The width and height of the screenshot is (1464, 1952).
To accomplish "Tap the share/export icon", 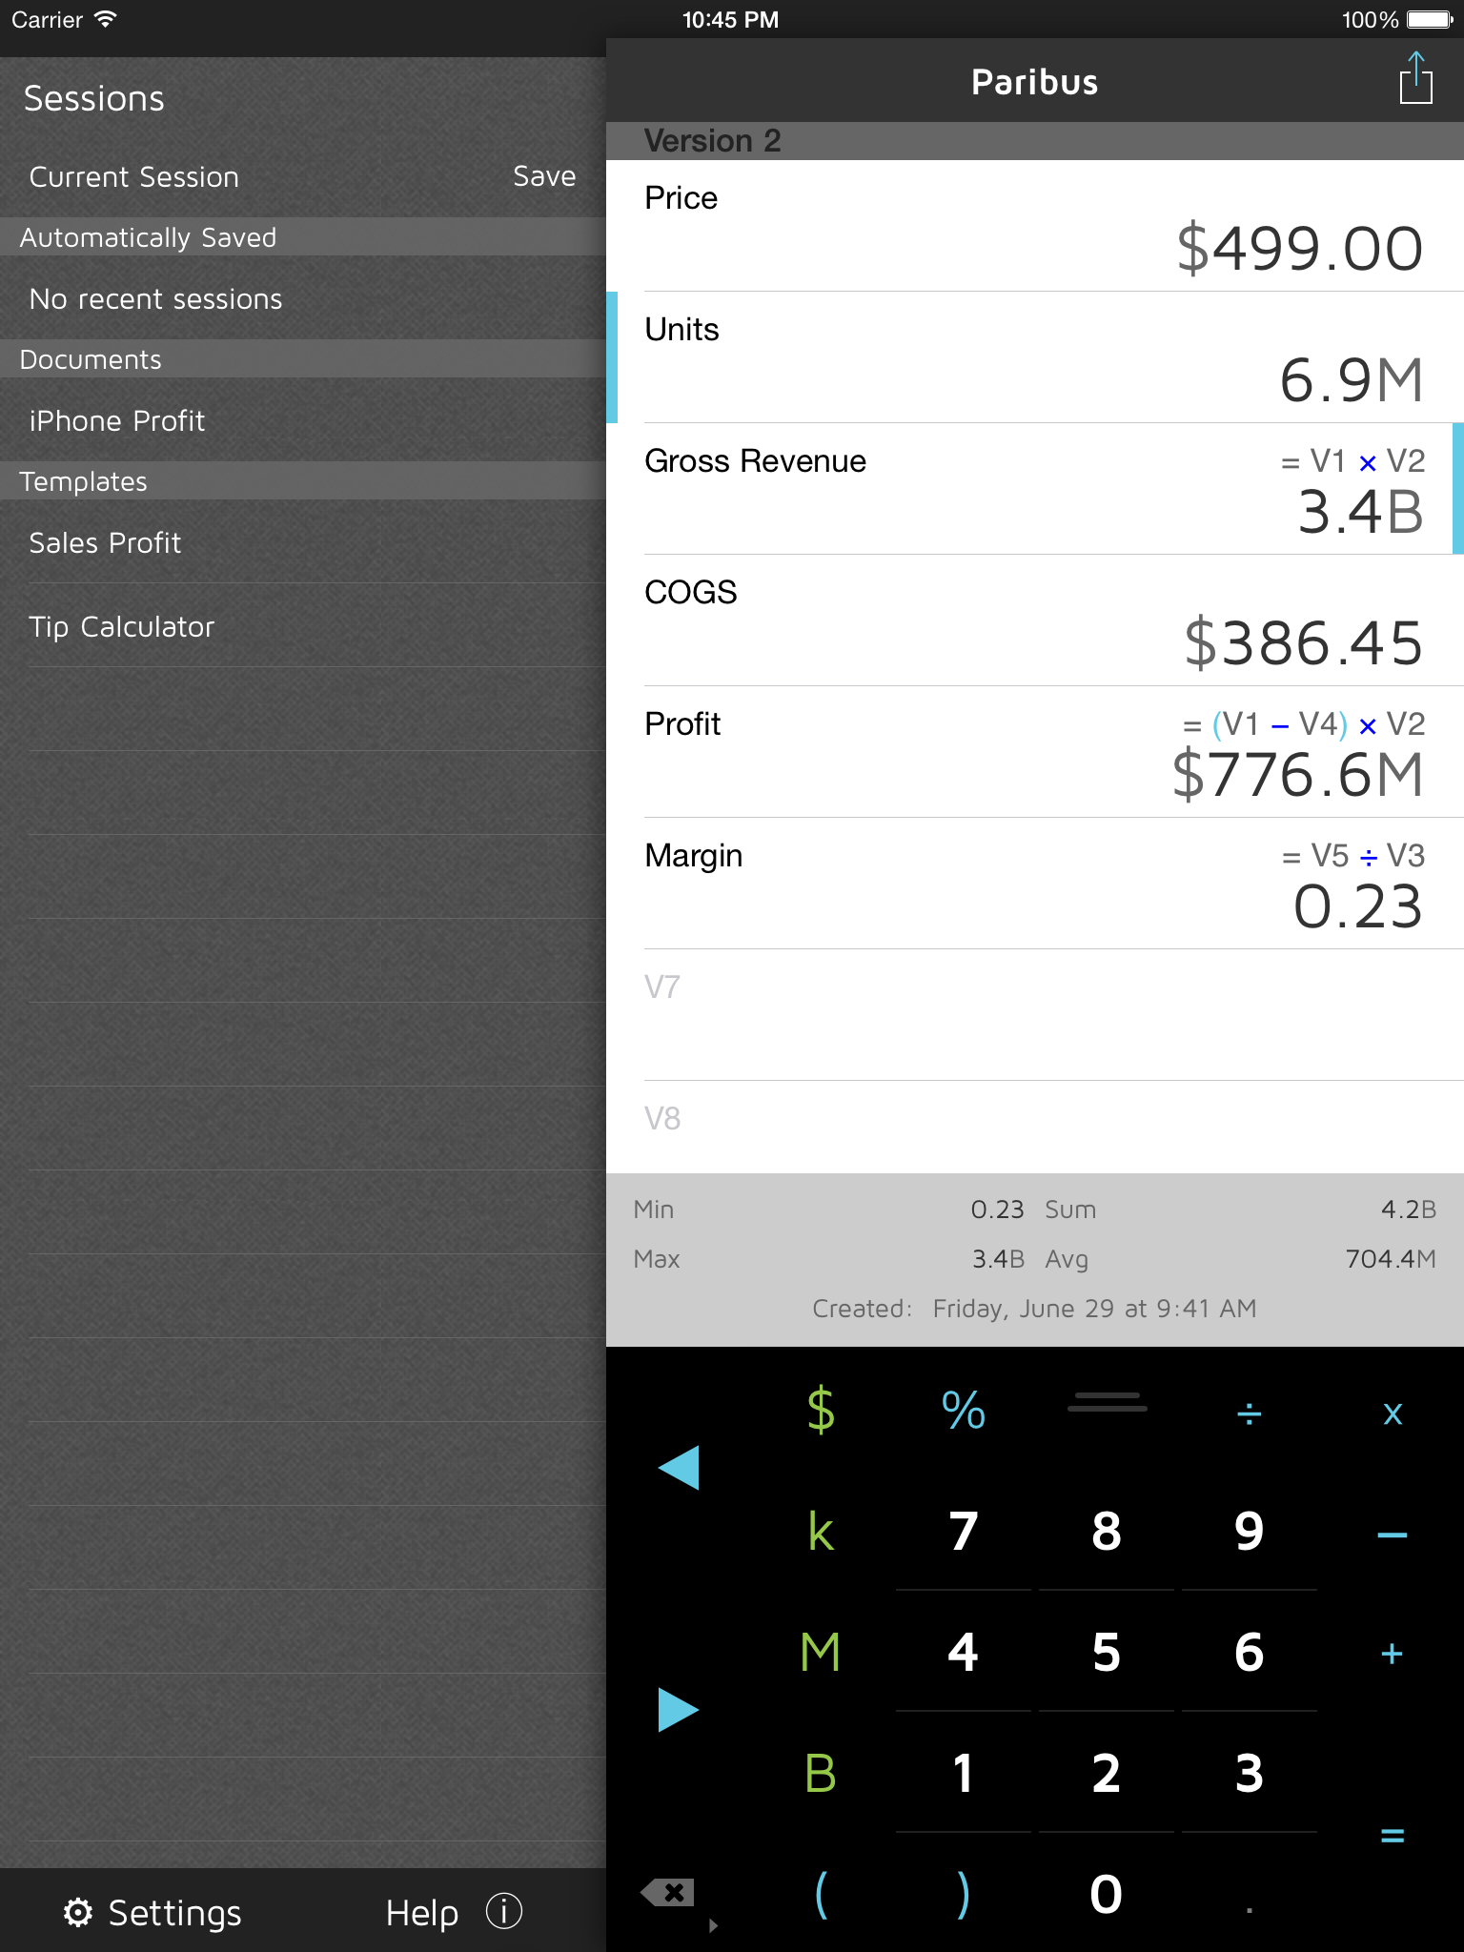I will [x=1415, y=80].
